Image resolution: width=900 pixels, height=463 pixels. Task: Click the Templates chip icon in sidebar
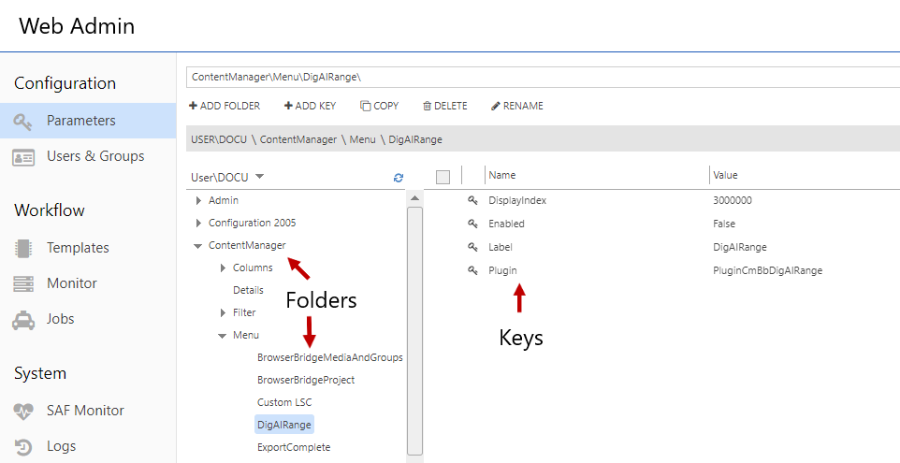pyautogui.click(x=23, y=248)
